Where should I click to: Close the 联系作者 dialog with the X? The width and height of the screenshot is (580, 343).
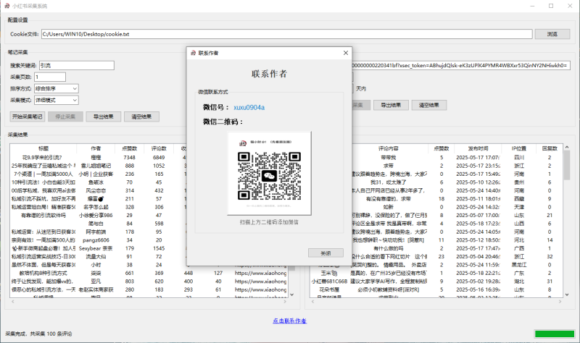[x=346, y=53]
